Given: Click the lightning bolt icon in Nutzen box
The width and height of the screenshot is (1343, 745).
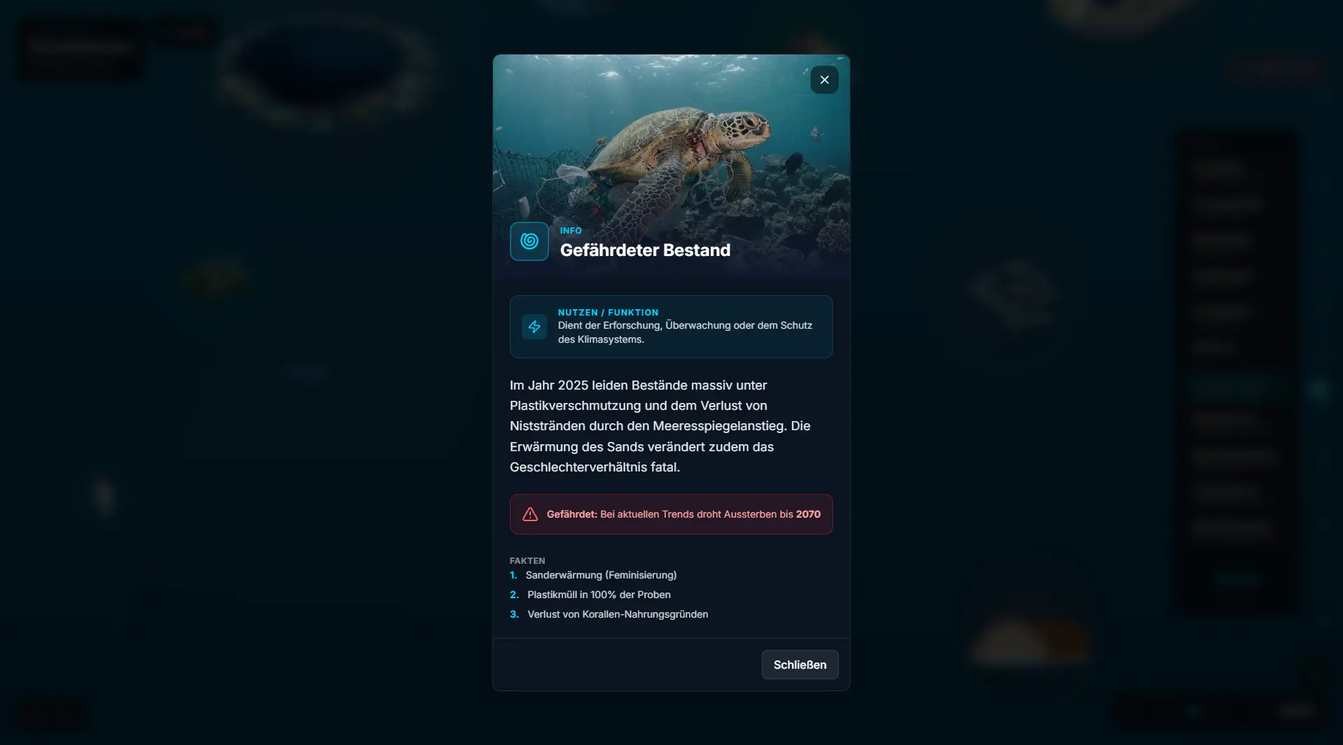Looking at the screenshot, I should coord(534,327).
